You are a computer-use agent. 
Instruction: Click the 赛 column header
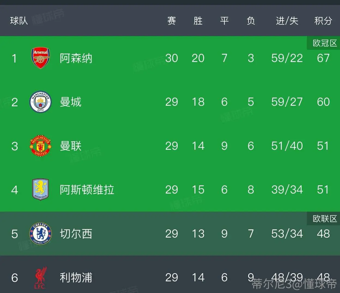point(171,21)
